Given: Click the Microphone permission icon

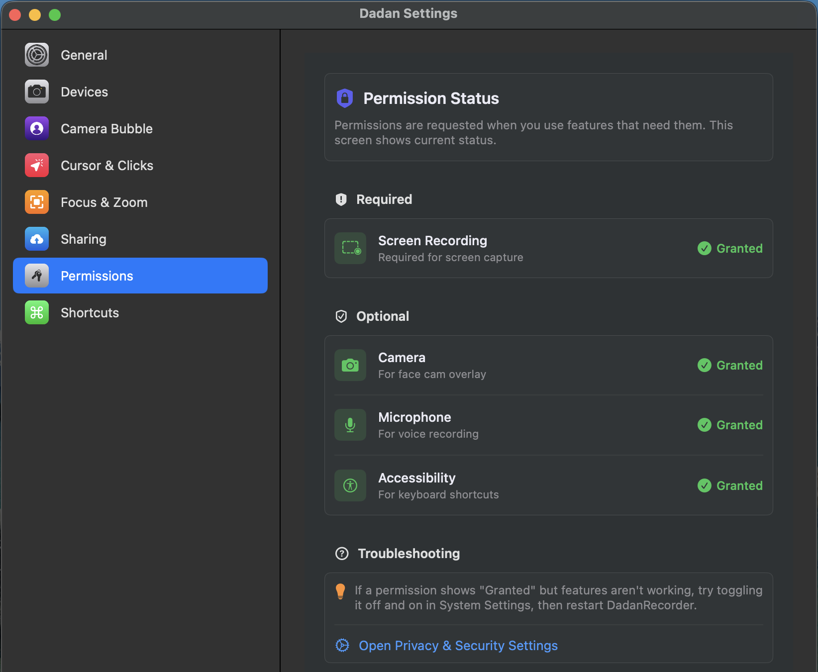Looking at the screenshot, I should (350, 424).
